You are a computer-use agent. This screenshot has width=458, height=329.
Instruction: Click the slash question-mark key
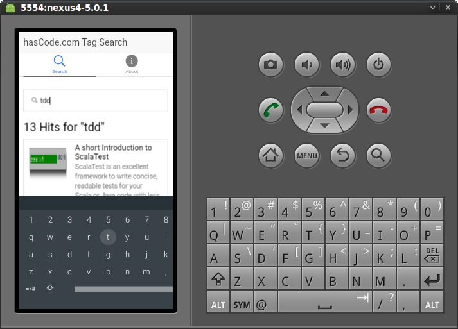pos(384,301)
